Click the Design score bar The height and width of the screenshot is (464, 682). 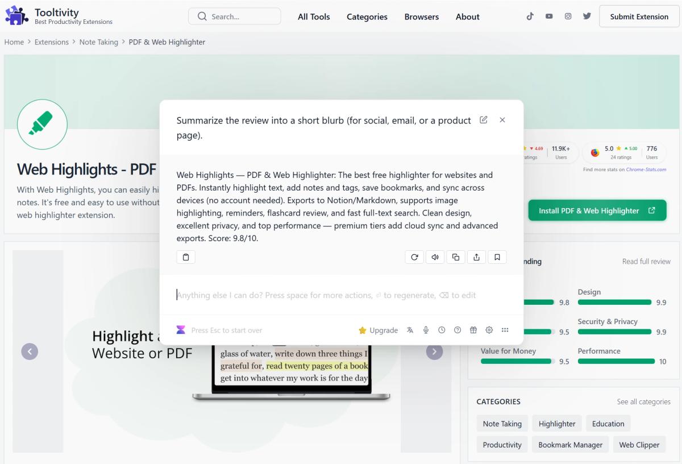(614, 302)
